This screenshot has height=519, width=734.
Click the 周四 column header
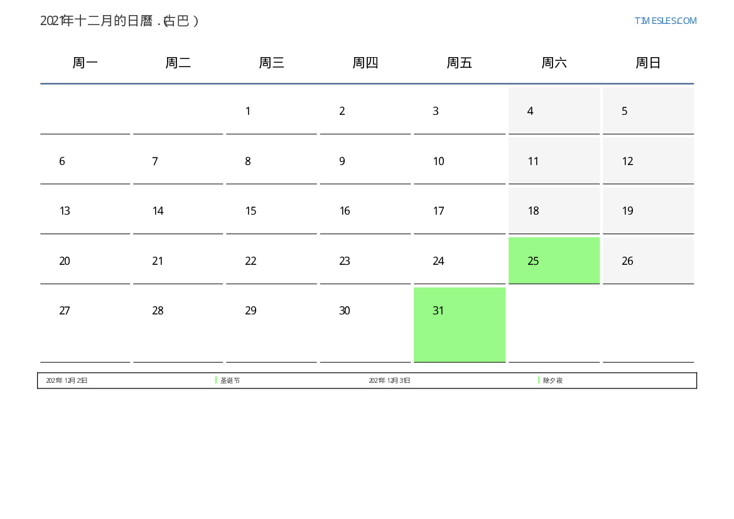[x=365, y=63]
